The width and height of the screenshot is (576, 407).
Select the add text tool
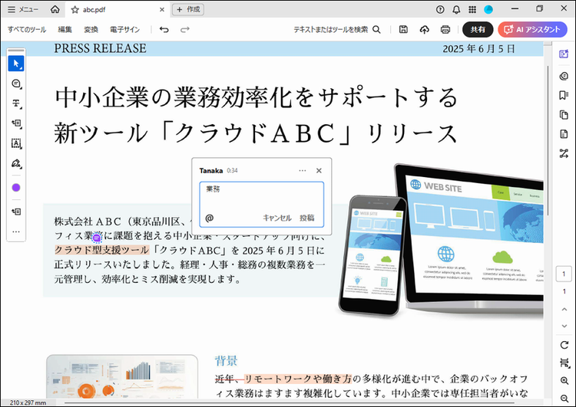tap(16, 123)
